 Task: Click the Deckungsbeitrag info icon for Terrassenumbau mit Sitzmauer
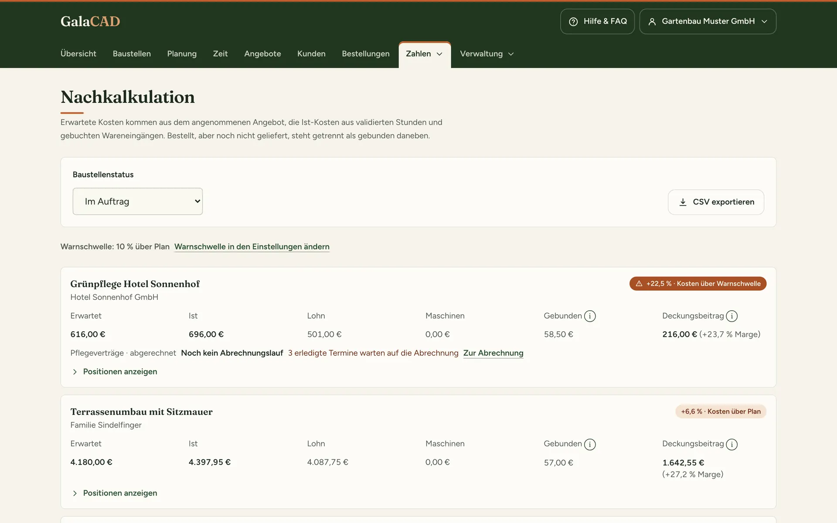(732, 444)
